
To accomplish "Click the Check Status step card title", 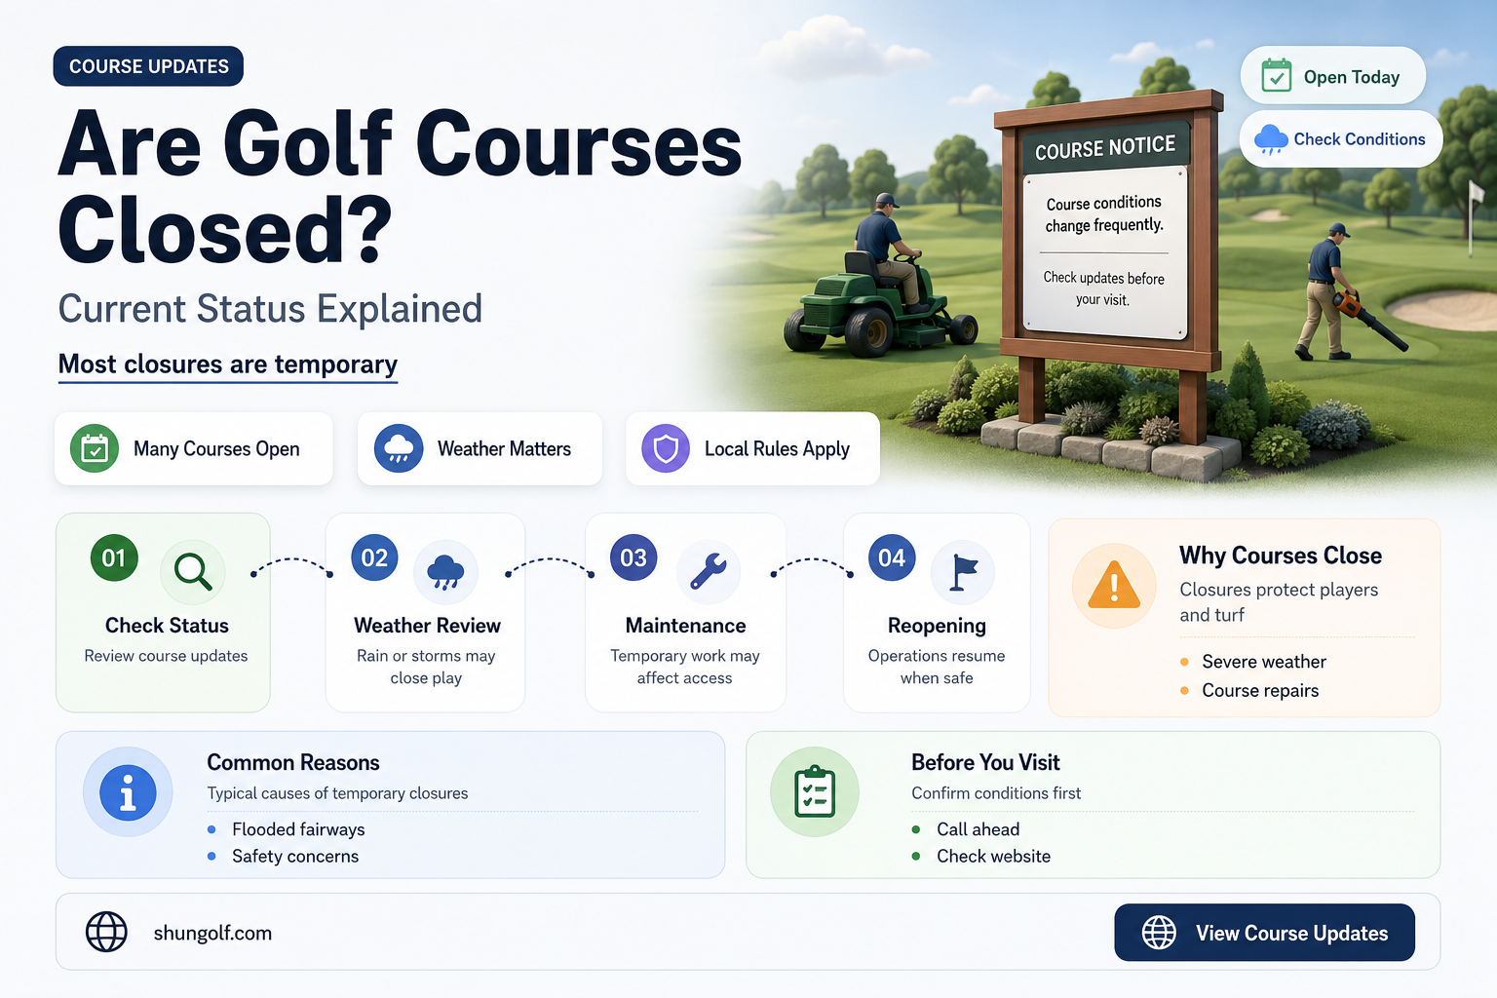I will (x=167, y=626).
